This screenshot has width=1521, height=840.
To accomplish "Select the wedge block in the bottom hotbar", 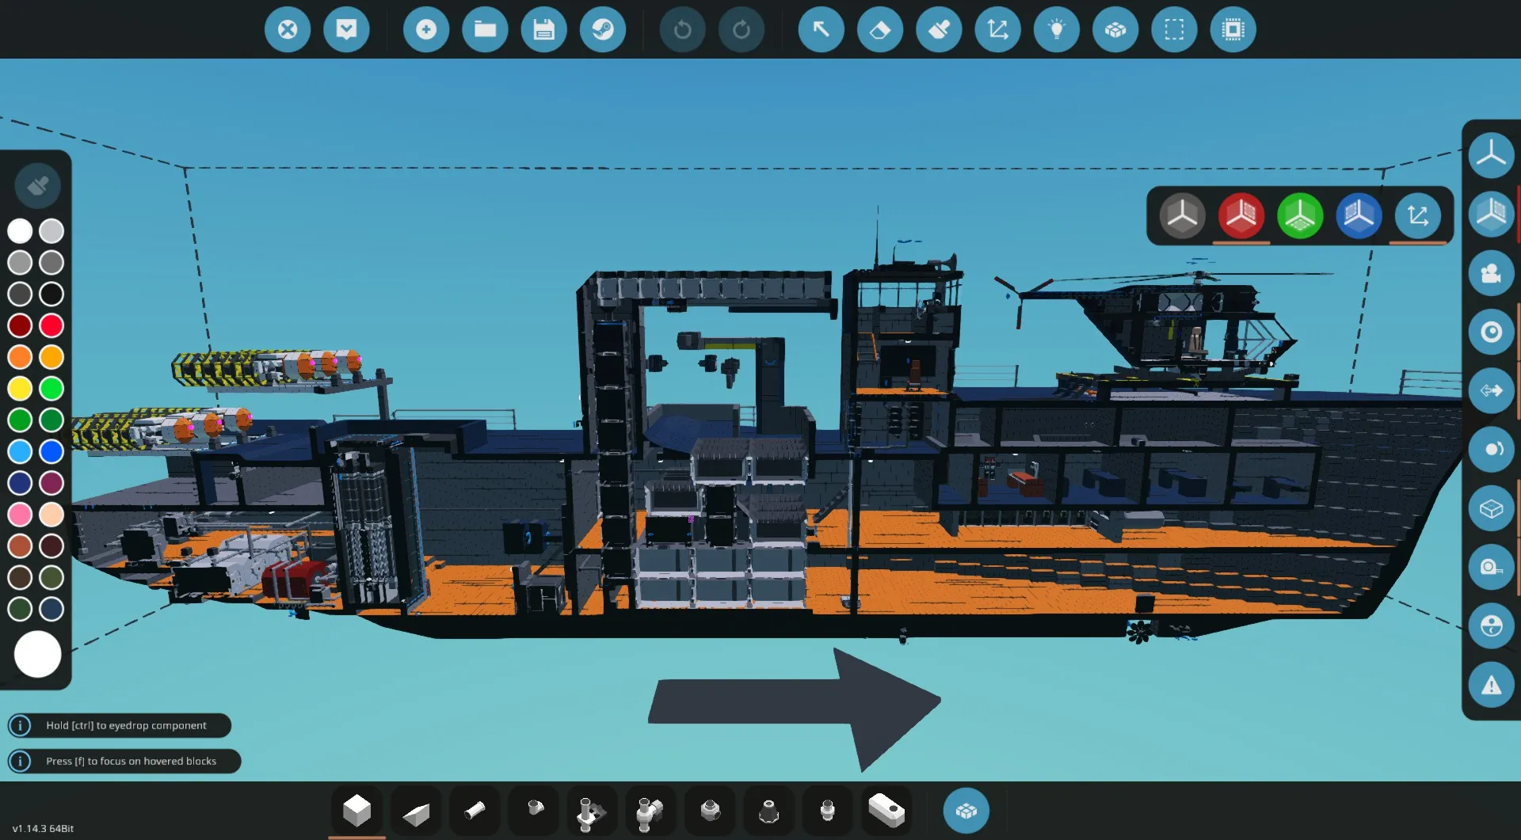I will (x=416, y=812).
